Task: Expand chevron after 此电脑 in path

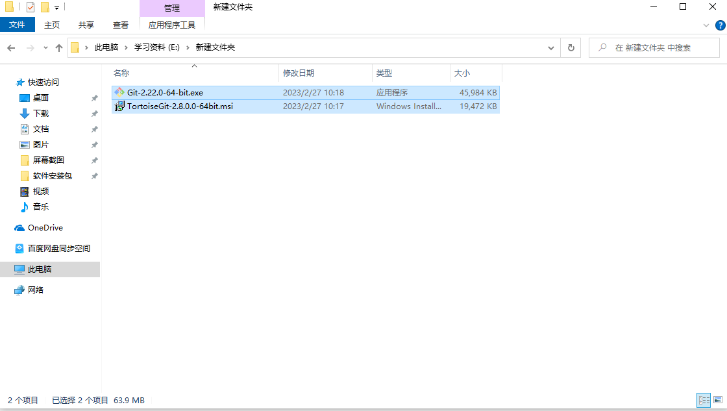Action: click(126, 48)
